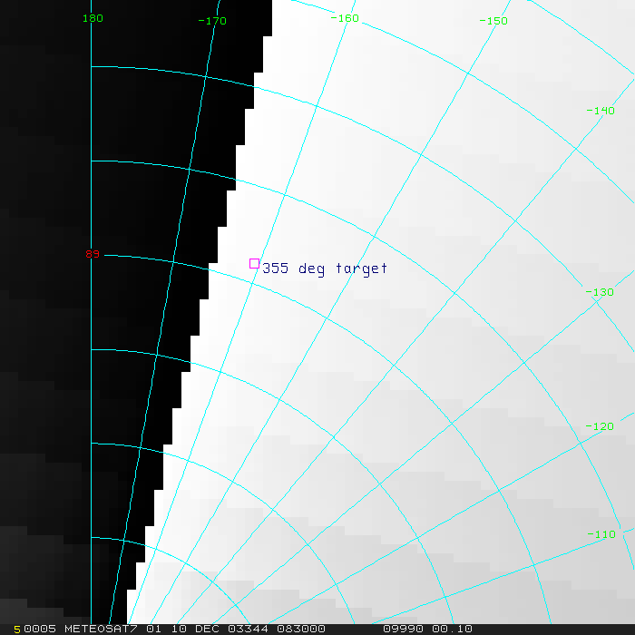Click the time 083000 in status line

coord(301,629)
